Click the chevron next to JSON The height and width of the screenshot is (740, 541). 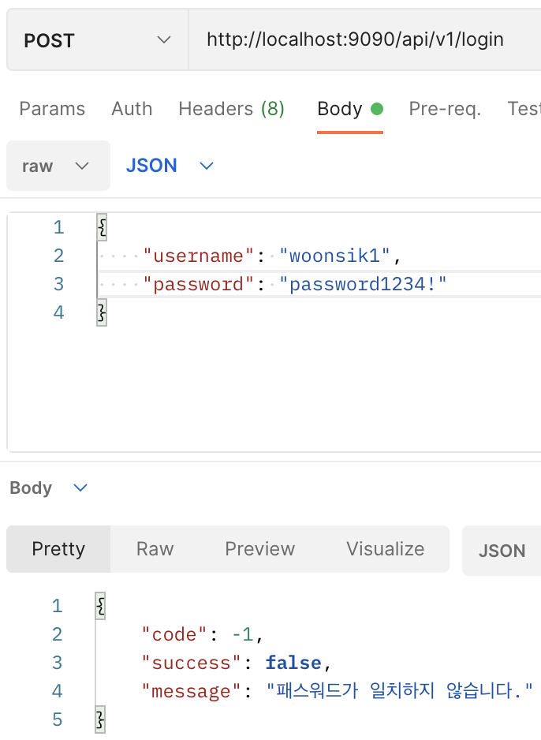pos(207,166)
